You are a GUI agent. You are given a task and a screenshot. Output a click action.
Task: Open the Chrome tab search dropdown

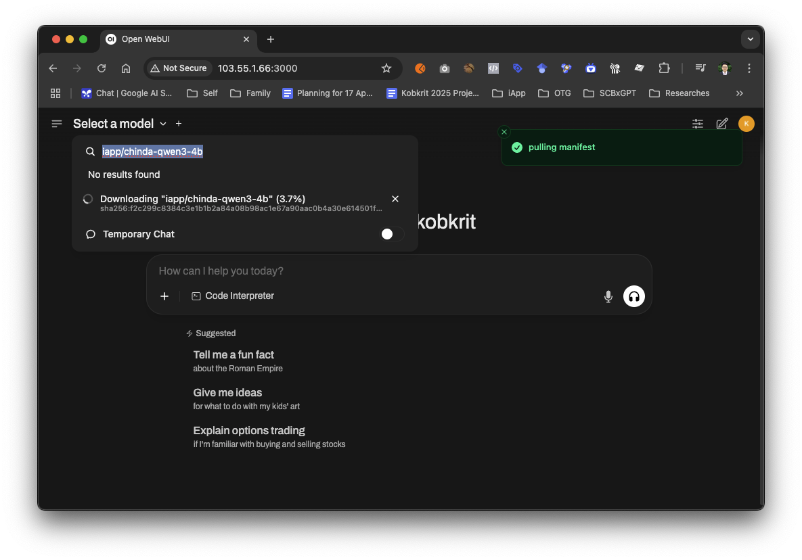(x=750, y=39)
